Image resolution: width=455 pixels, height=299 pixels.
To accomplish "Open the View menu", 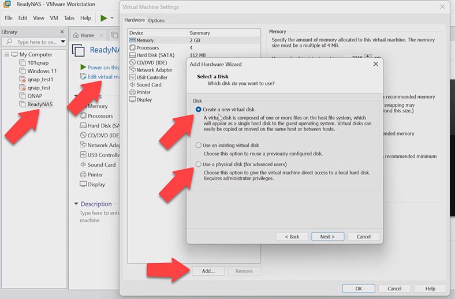I will point(38,18).
